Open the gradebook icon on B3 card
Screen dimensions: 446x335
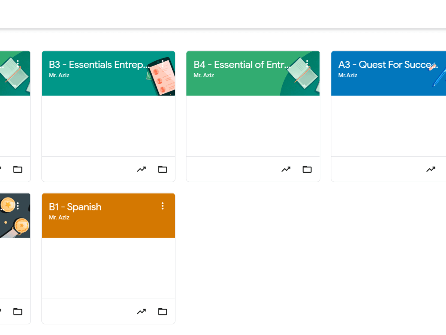tap(141, 169)
